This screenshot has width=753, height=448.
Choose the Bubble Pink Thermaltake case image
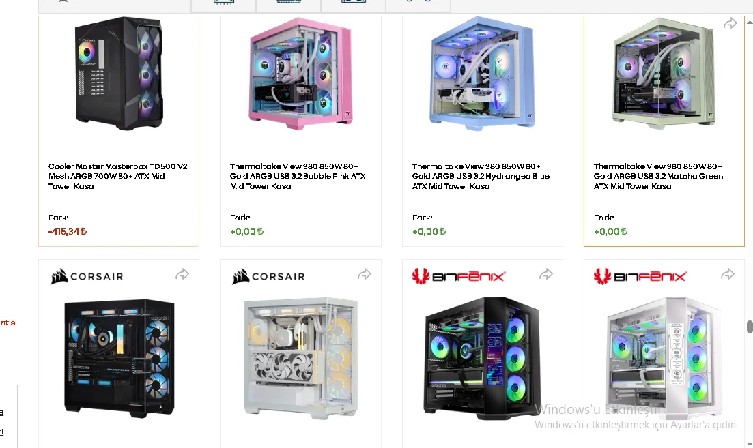[300, 74]
